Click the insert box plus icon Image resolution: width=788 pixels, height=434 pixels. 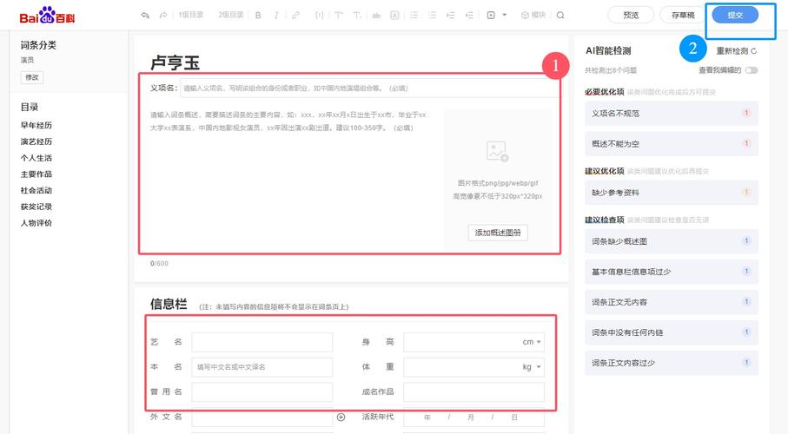[491, 15]
